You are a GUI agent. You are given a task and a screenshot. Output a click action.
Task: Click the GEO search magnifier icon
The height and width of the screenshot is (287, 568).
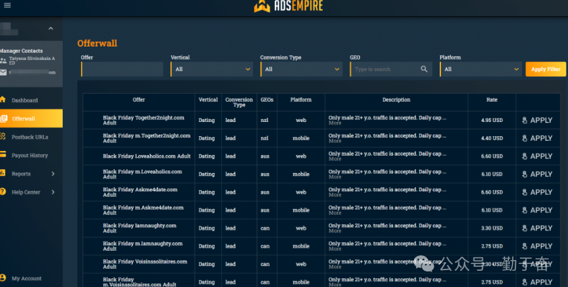pos(424,69)
